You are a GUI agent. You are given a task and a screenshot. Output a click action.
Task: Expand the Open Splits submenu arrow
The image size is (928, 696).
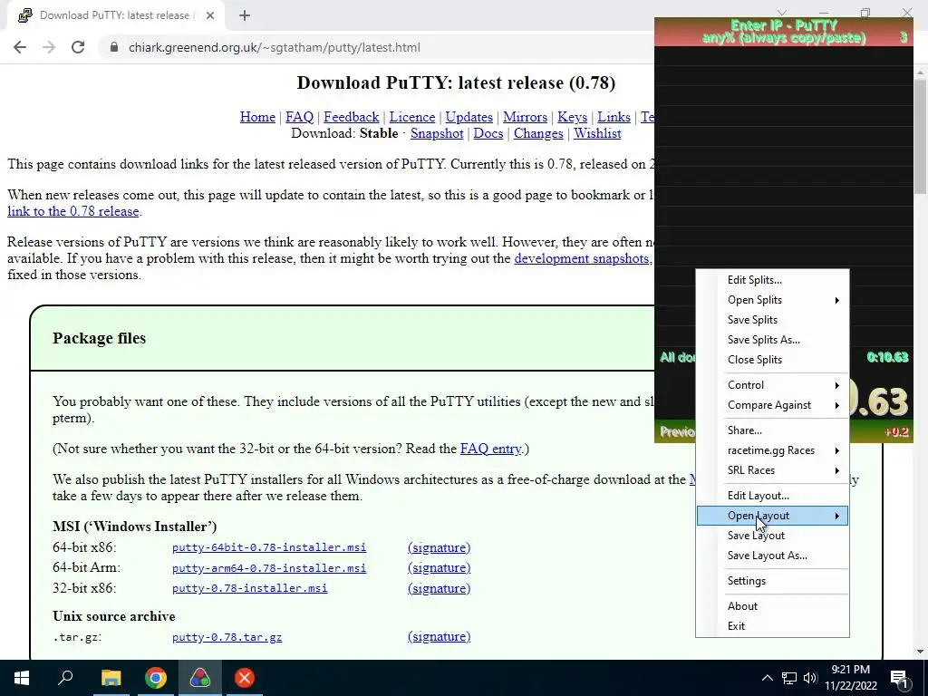[x=836, y=300]
